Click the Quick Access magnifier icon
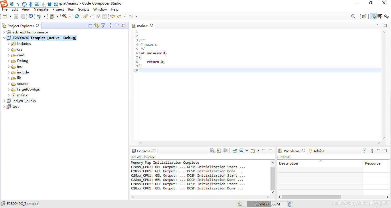 tap(353, 16)
